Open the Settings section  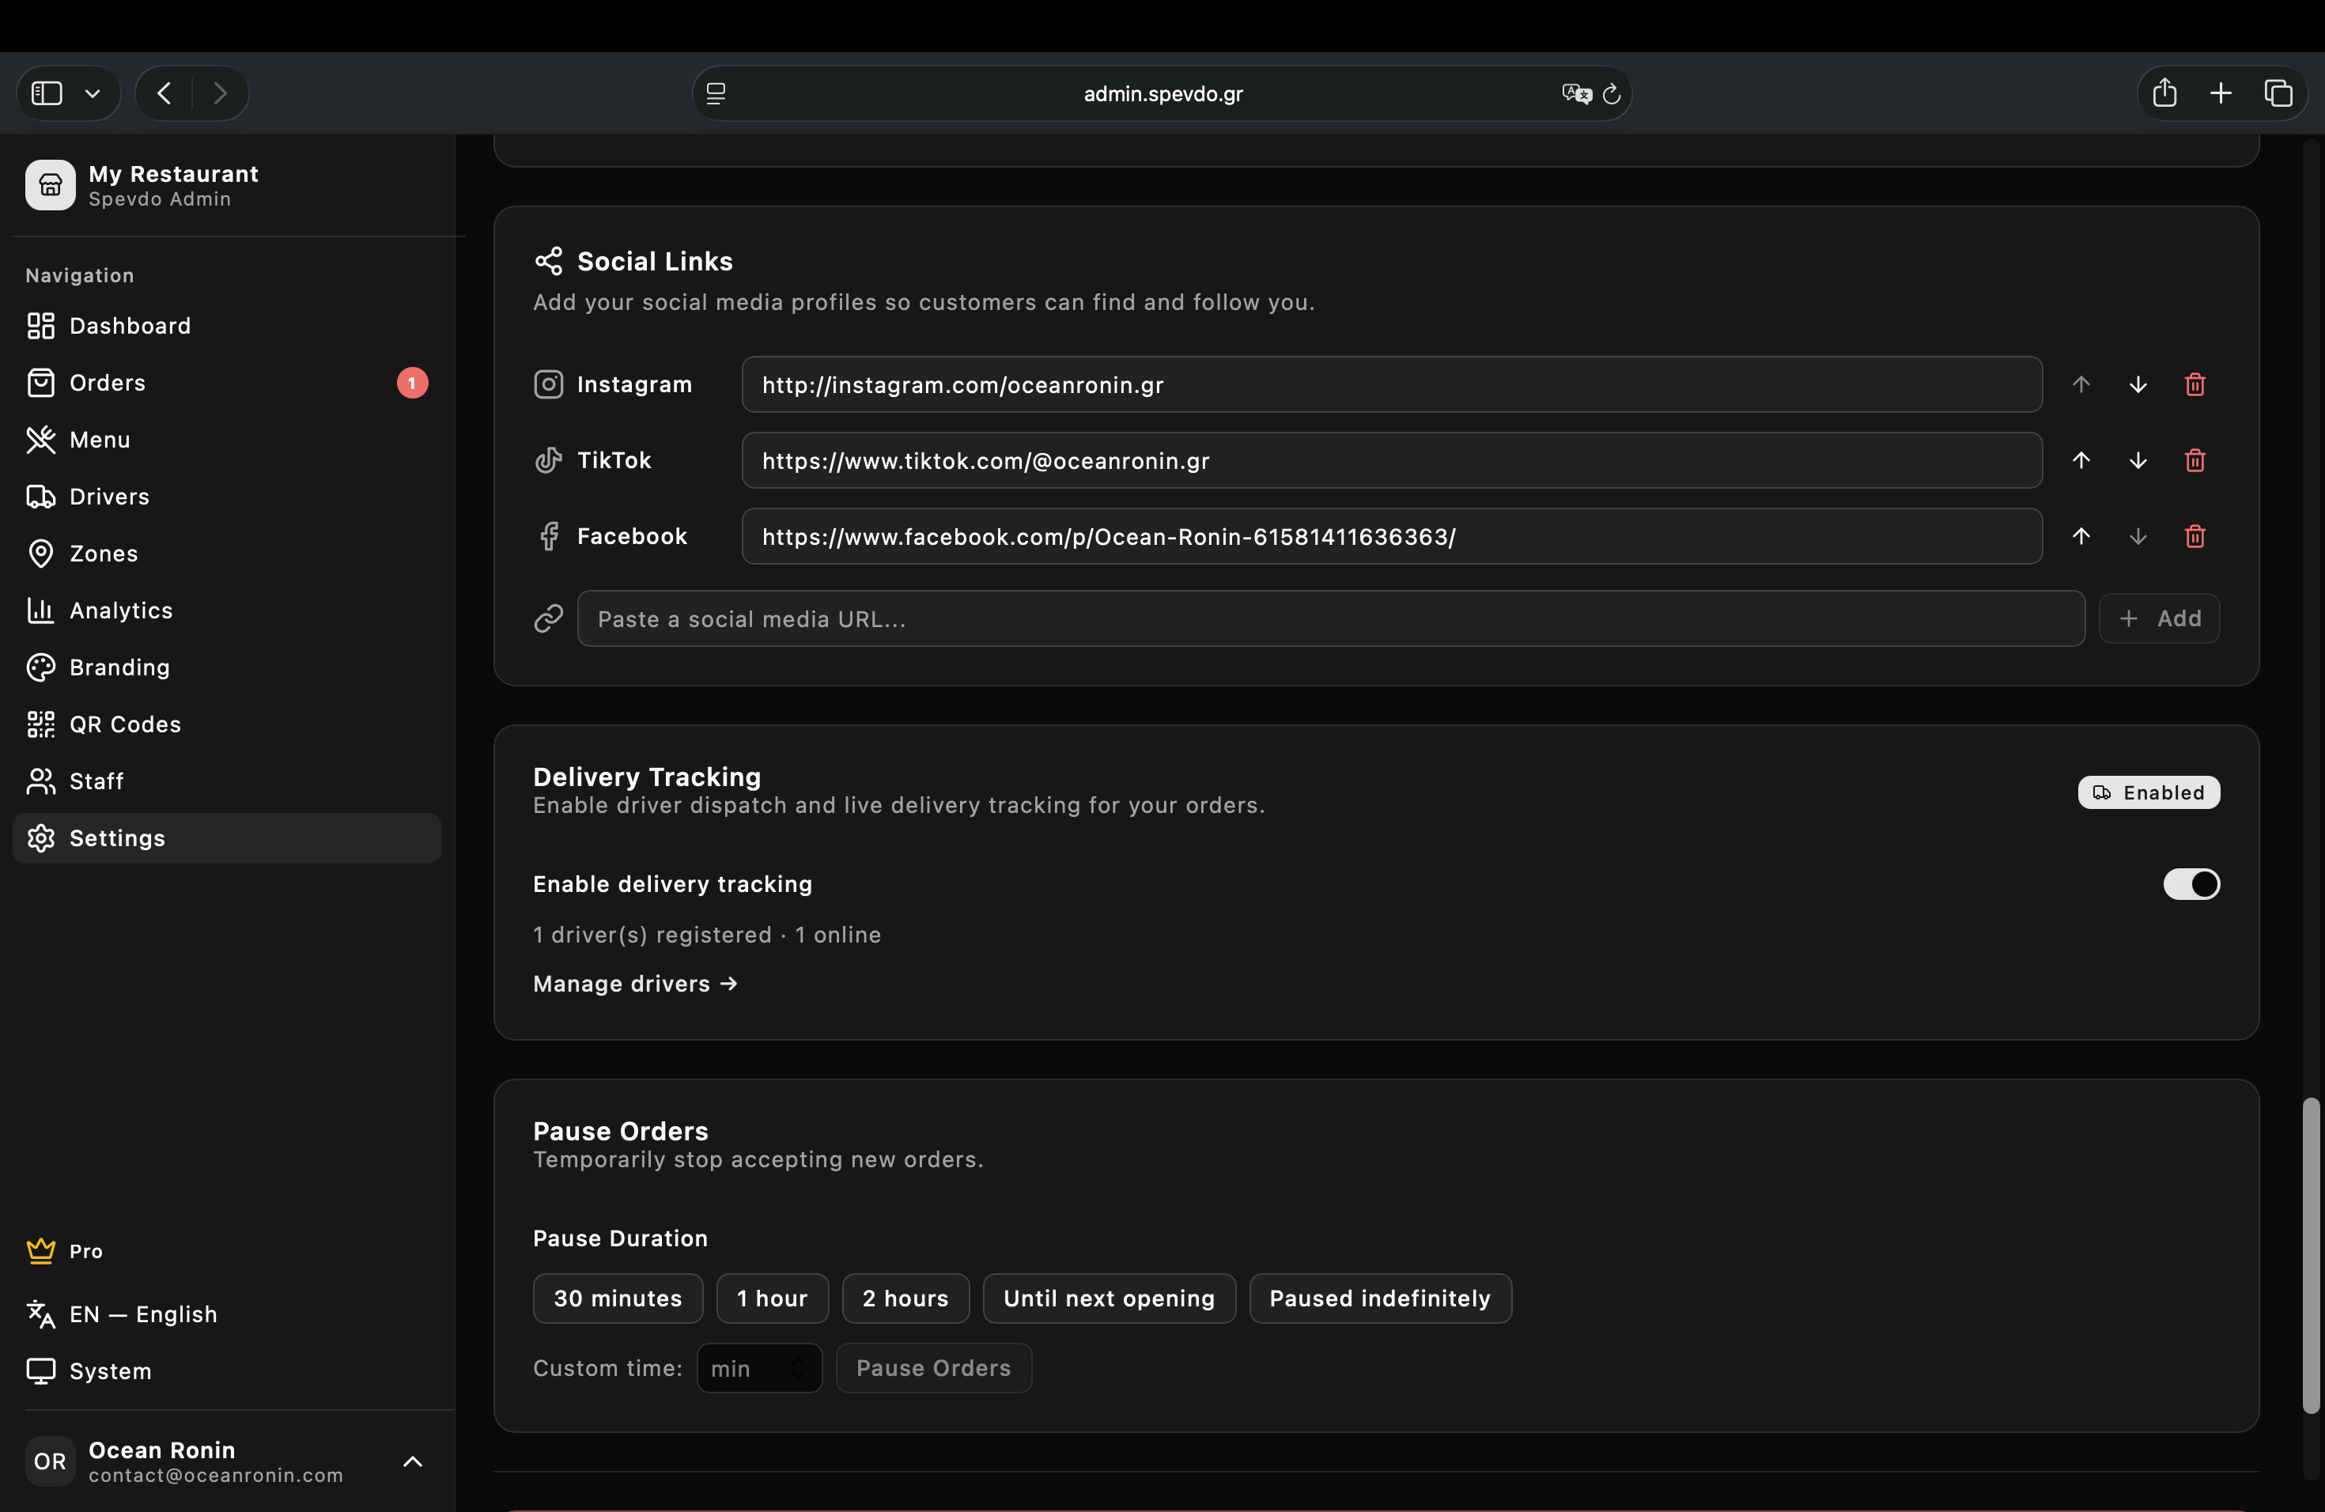[x=116, y=837]
